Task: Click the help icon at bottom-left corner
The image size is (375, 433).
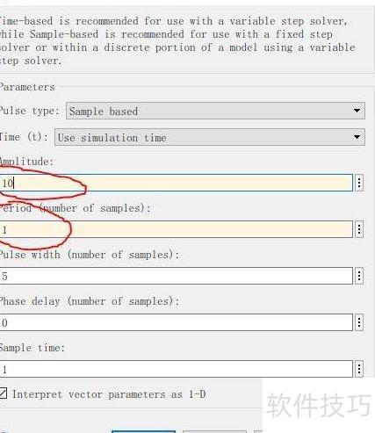Action: pyautogui.click(x=4, y=431)
